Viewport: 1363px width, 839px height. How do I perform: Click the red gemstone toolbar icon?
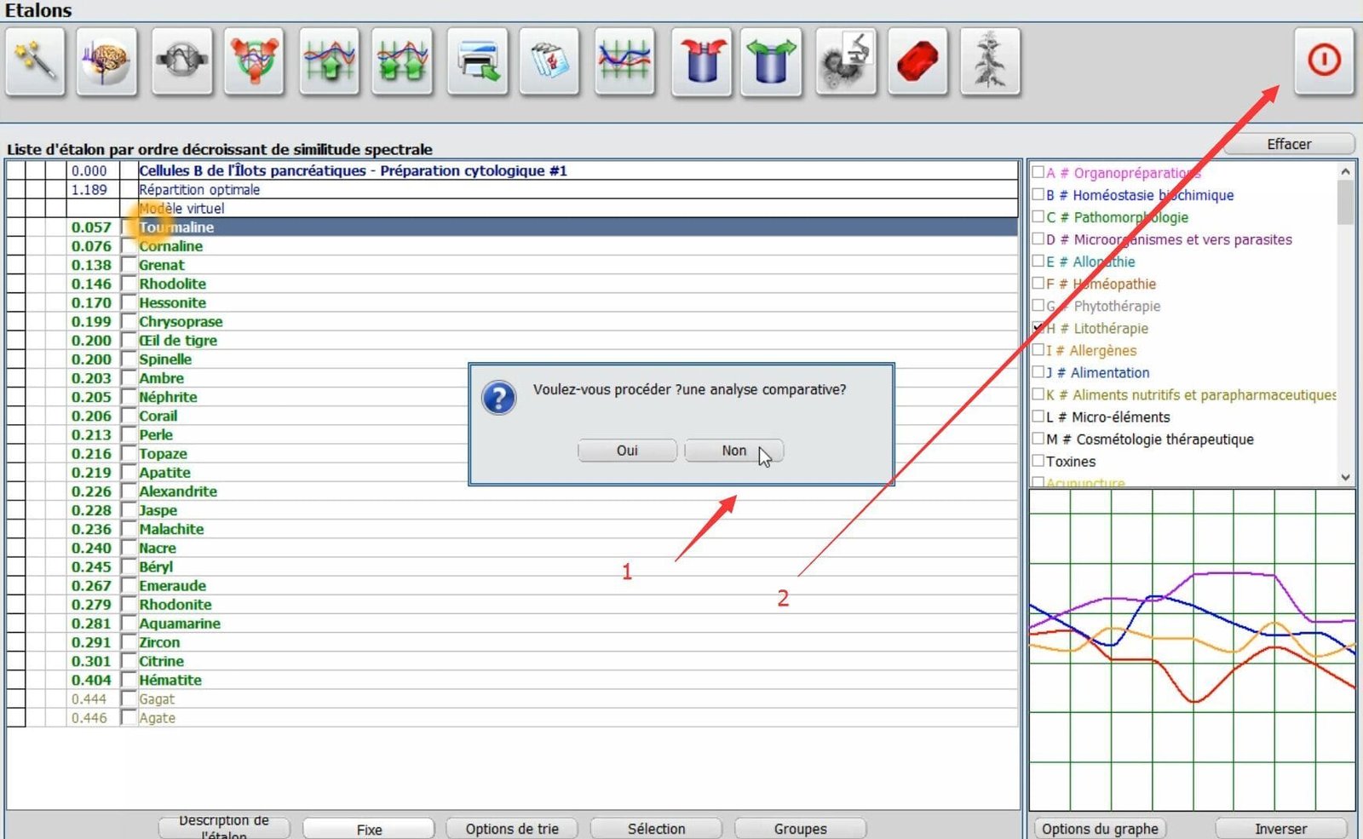[x=917, y=61]
